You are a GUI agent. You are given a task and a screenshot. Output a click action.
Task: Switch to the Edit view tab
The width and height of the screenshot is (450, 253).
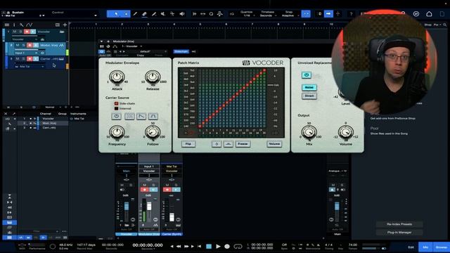pos(411,247)
